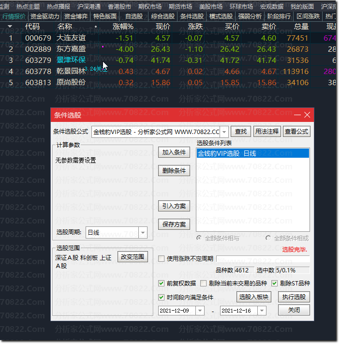Switch to the 强弱分析 tab
The height and width of the screenshot is (344, 340).
[250, 16]
